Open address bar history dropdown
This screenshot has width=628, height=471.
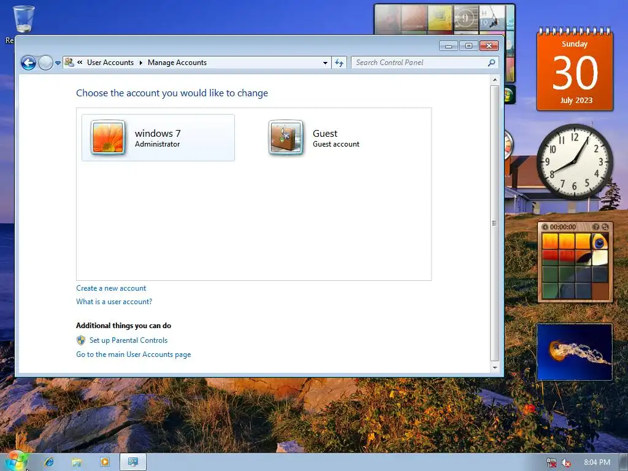pyautogui.click(x=325, y=63)
